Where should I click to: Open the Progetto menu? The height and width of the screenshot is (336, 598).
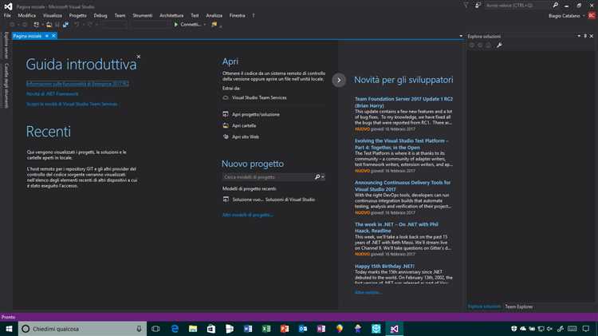point(78,16)
